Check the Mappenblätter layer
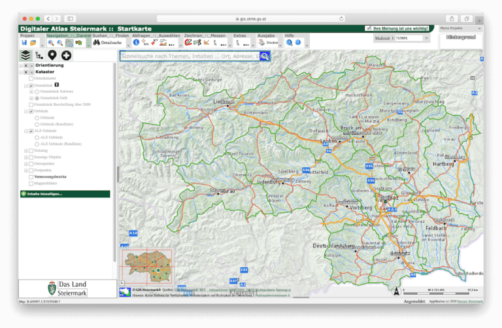This screenshot has width=502, height=328. 31,184
